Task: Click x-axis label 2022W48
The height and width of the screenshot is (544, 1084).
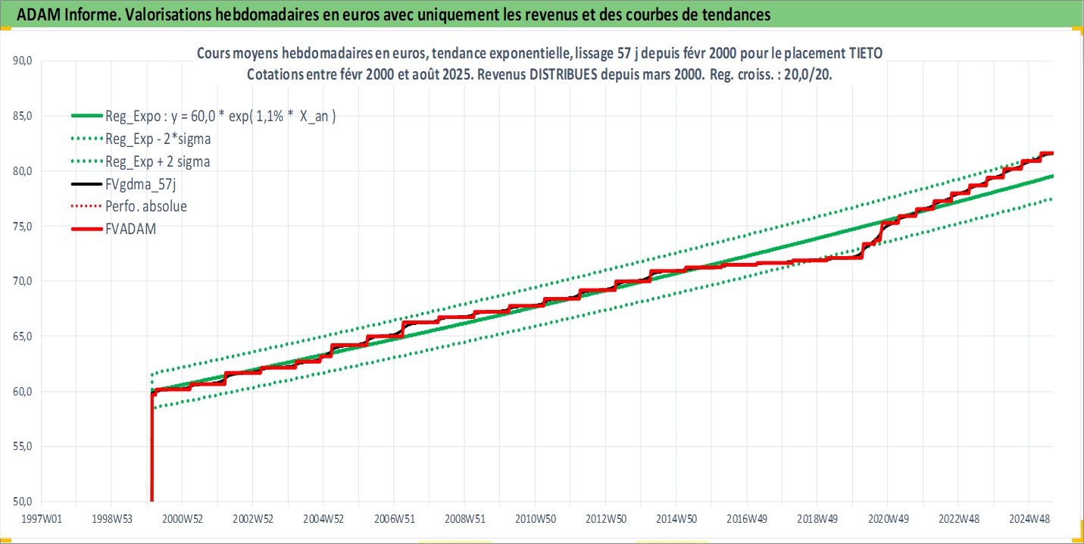Action: 957,519
